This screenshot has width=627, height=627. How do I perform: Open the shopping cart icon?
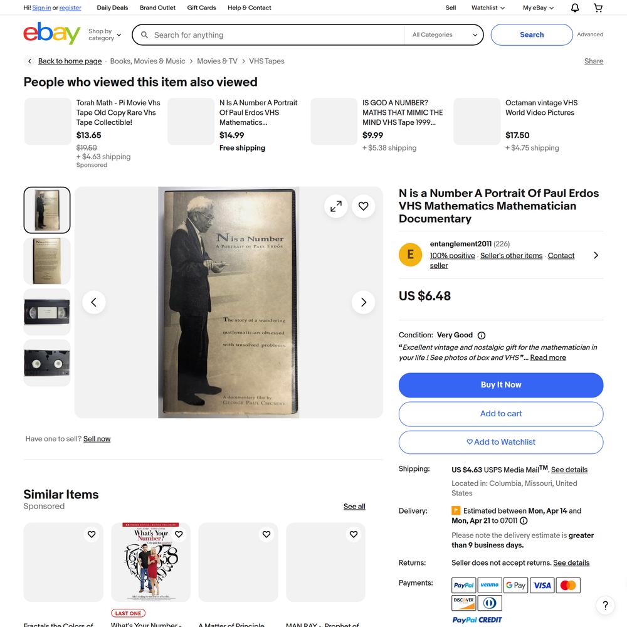[x=598, y=8]
